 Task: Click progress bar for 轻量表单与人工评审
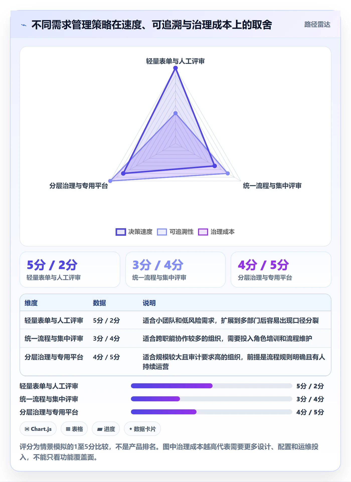coord(211,386)
